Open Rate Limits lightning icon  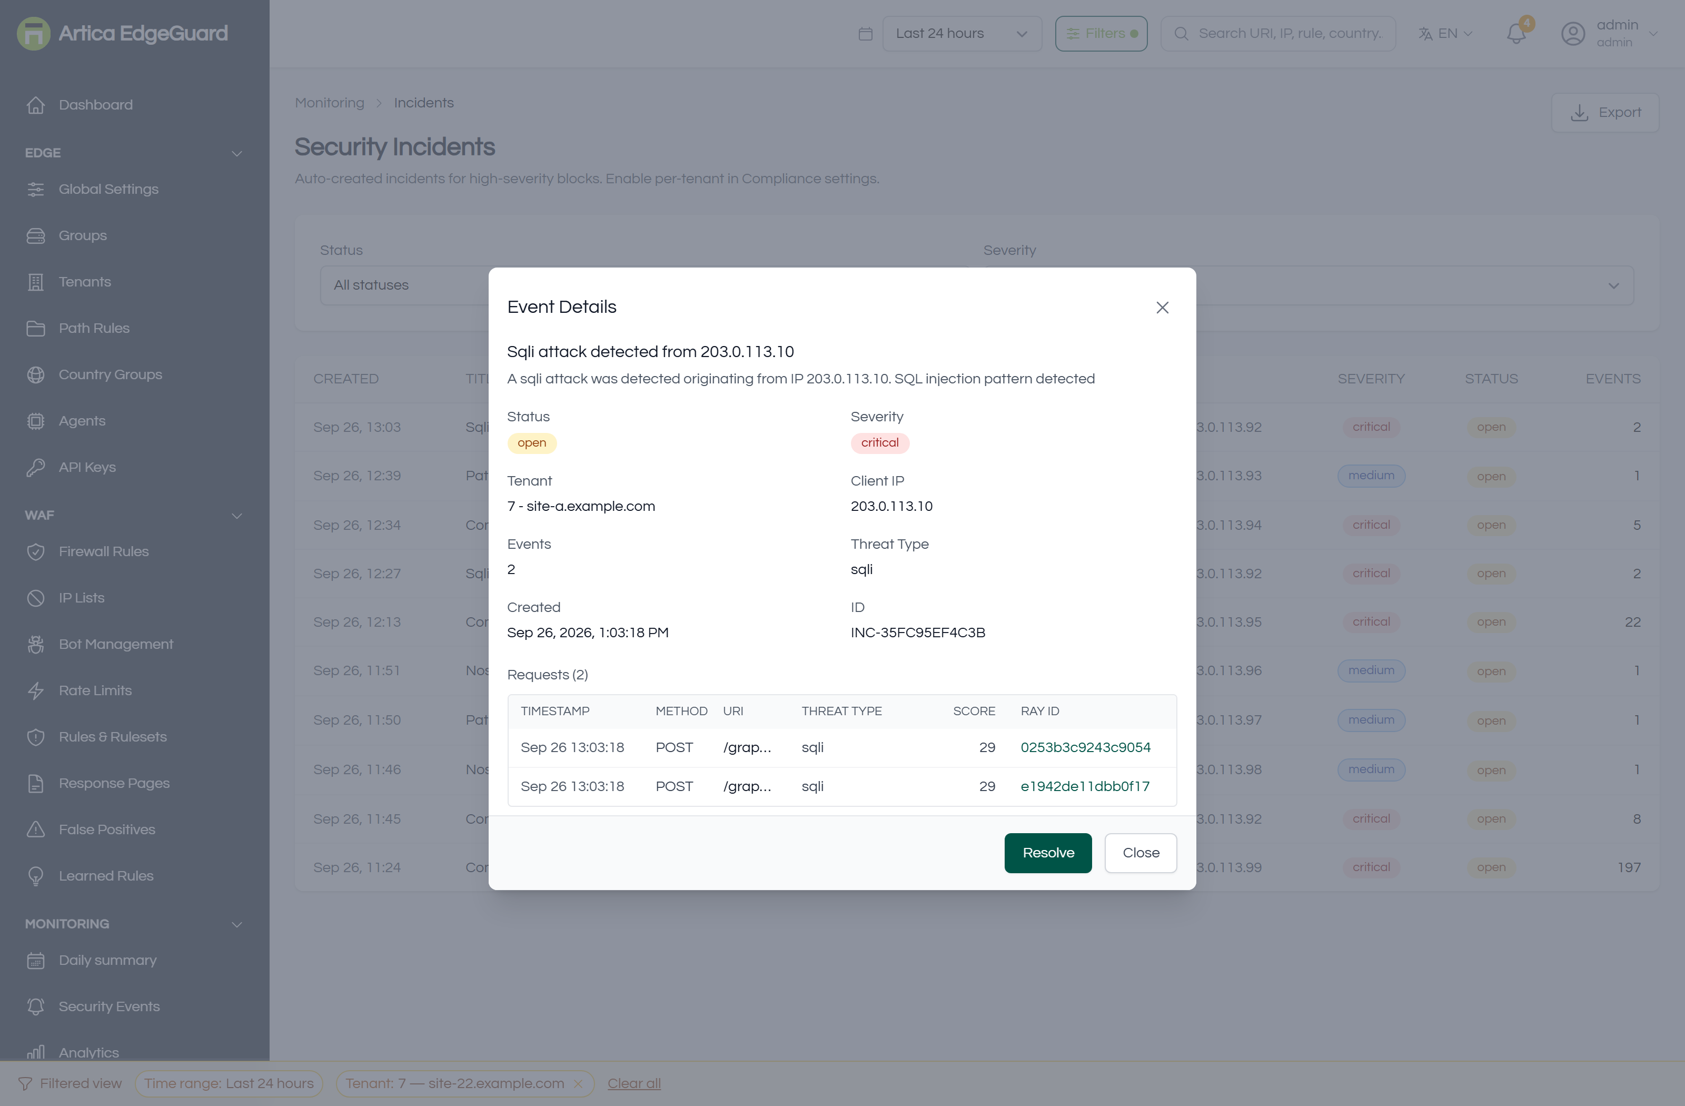[x=35, y=690]
